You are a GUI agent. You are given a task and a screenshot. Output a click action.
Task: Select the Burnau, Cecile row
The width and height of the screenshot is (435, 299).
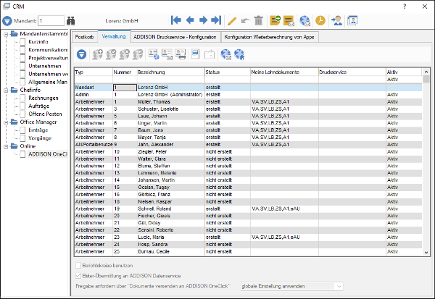(248, 252)
